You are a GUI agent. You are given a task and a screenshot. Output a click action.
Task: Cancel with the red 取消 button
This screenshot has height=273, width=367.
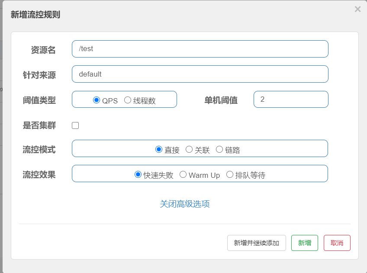[337, 243]
